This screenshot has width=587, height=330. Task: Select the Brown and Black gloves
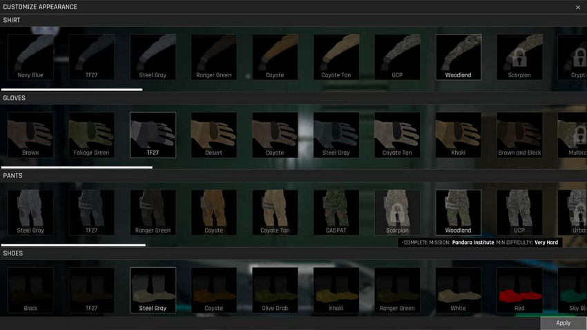[x=519, y=135]
